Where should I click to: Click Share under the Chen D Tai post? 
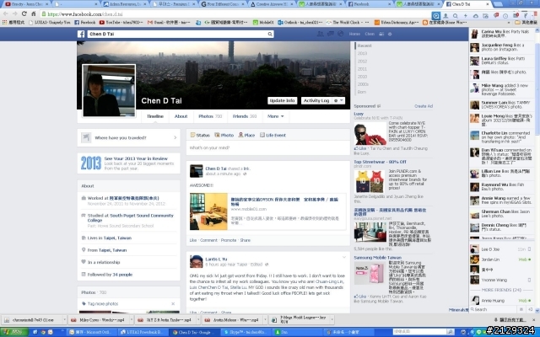click(246, 240)
